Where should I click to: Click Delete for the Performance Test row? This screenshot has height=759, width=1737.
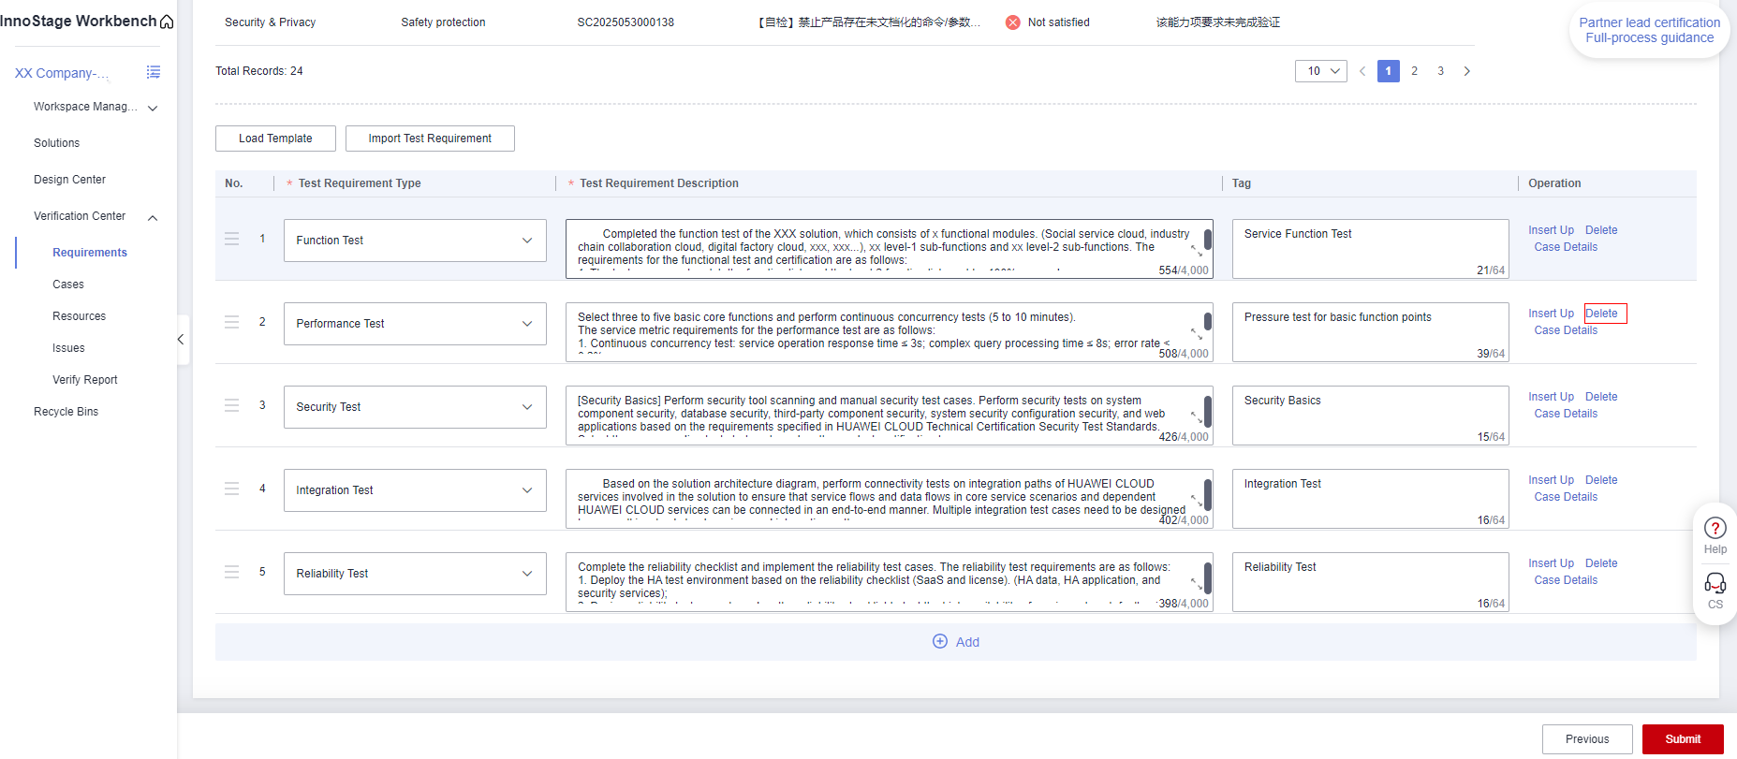point(1602,314)
